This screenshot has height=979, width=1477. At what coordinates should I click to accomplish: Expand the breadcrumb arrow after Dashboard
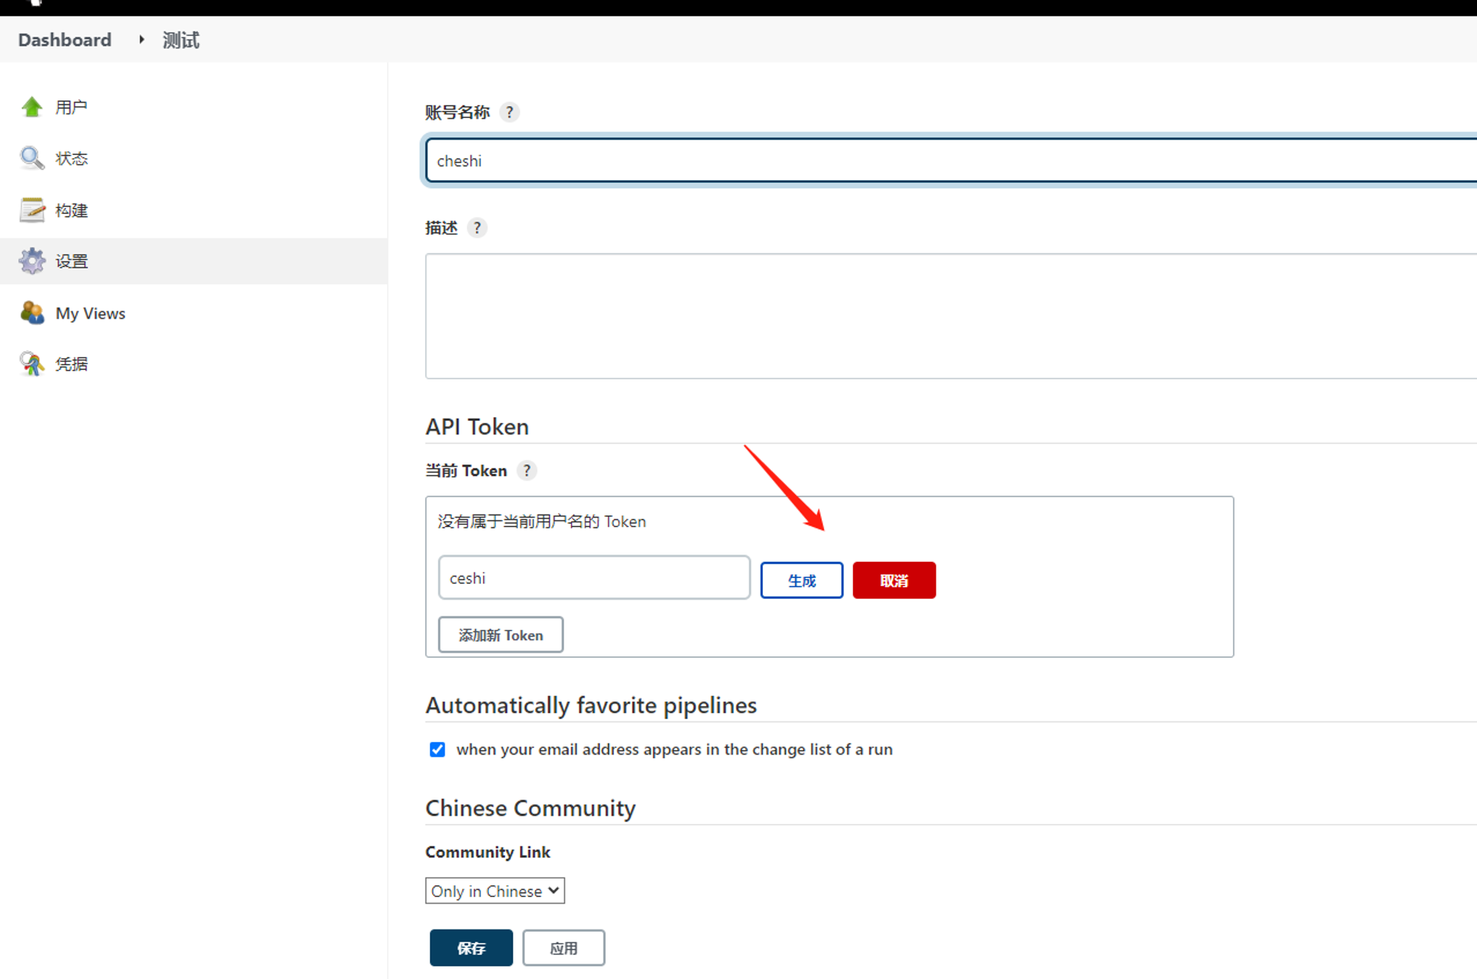[141, 39]
